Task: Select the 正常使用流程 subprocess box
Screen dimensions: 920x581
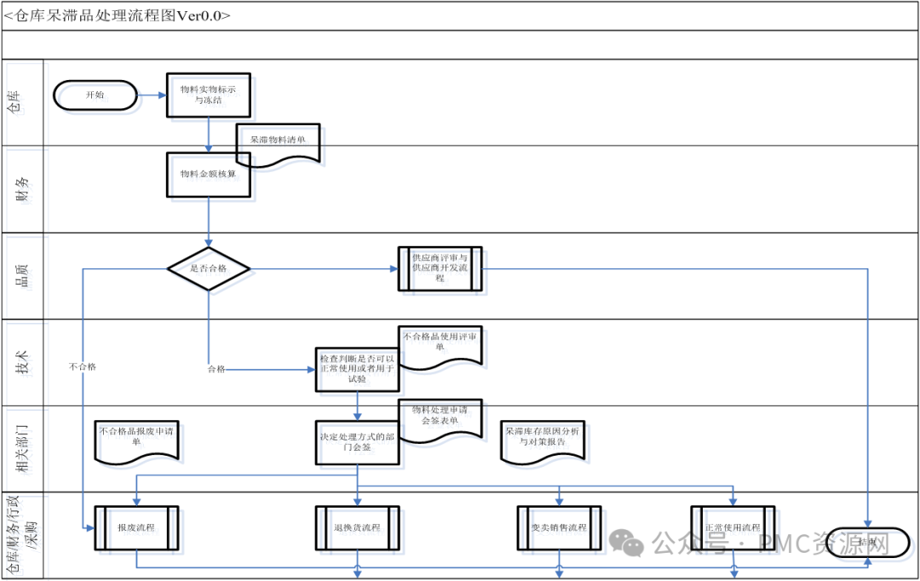Action: pos(732,527)
